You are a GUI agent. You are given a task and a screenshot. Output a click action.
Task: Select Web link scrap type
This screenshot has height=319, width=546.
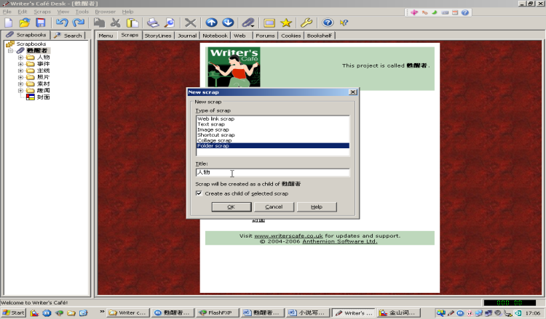(272, 119)
